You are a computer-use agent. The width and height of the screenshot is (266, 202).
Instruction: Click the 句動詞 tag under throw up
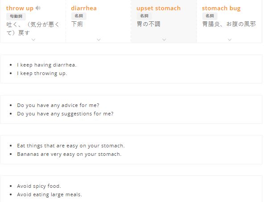(x=16, y=16)
